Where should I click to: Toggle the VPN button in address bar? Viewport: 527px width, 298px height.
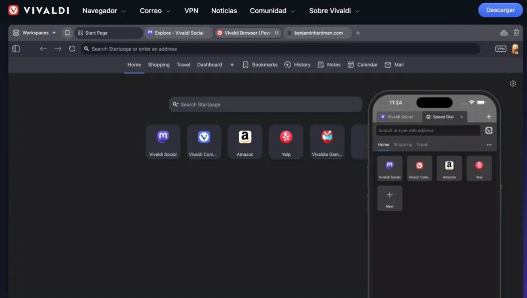(x=501, y=49)
